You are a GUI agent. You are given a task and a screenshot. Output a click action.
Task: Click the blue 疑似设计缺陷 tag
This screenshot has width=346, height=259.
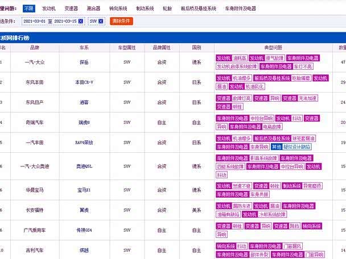click(x=298, y=147)
